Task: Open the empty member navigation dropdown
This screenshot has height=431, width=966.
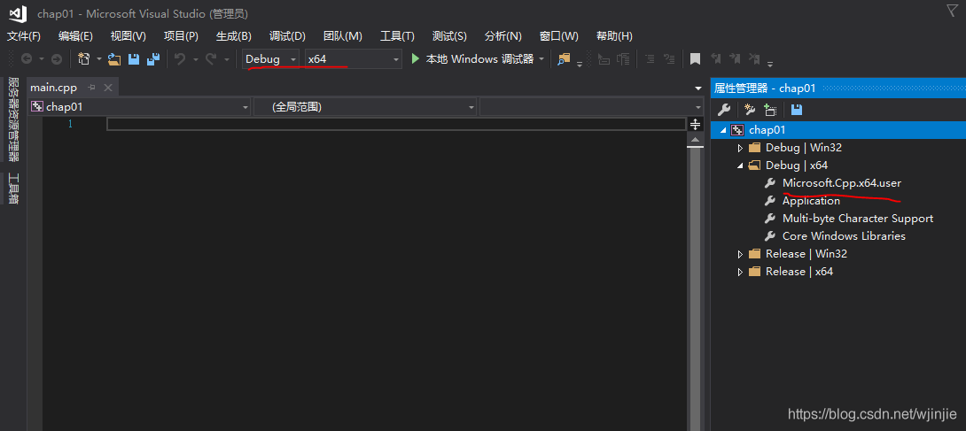Action: pos(591,107)
